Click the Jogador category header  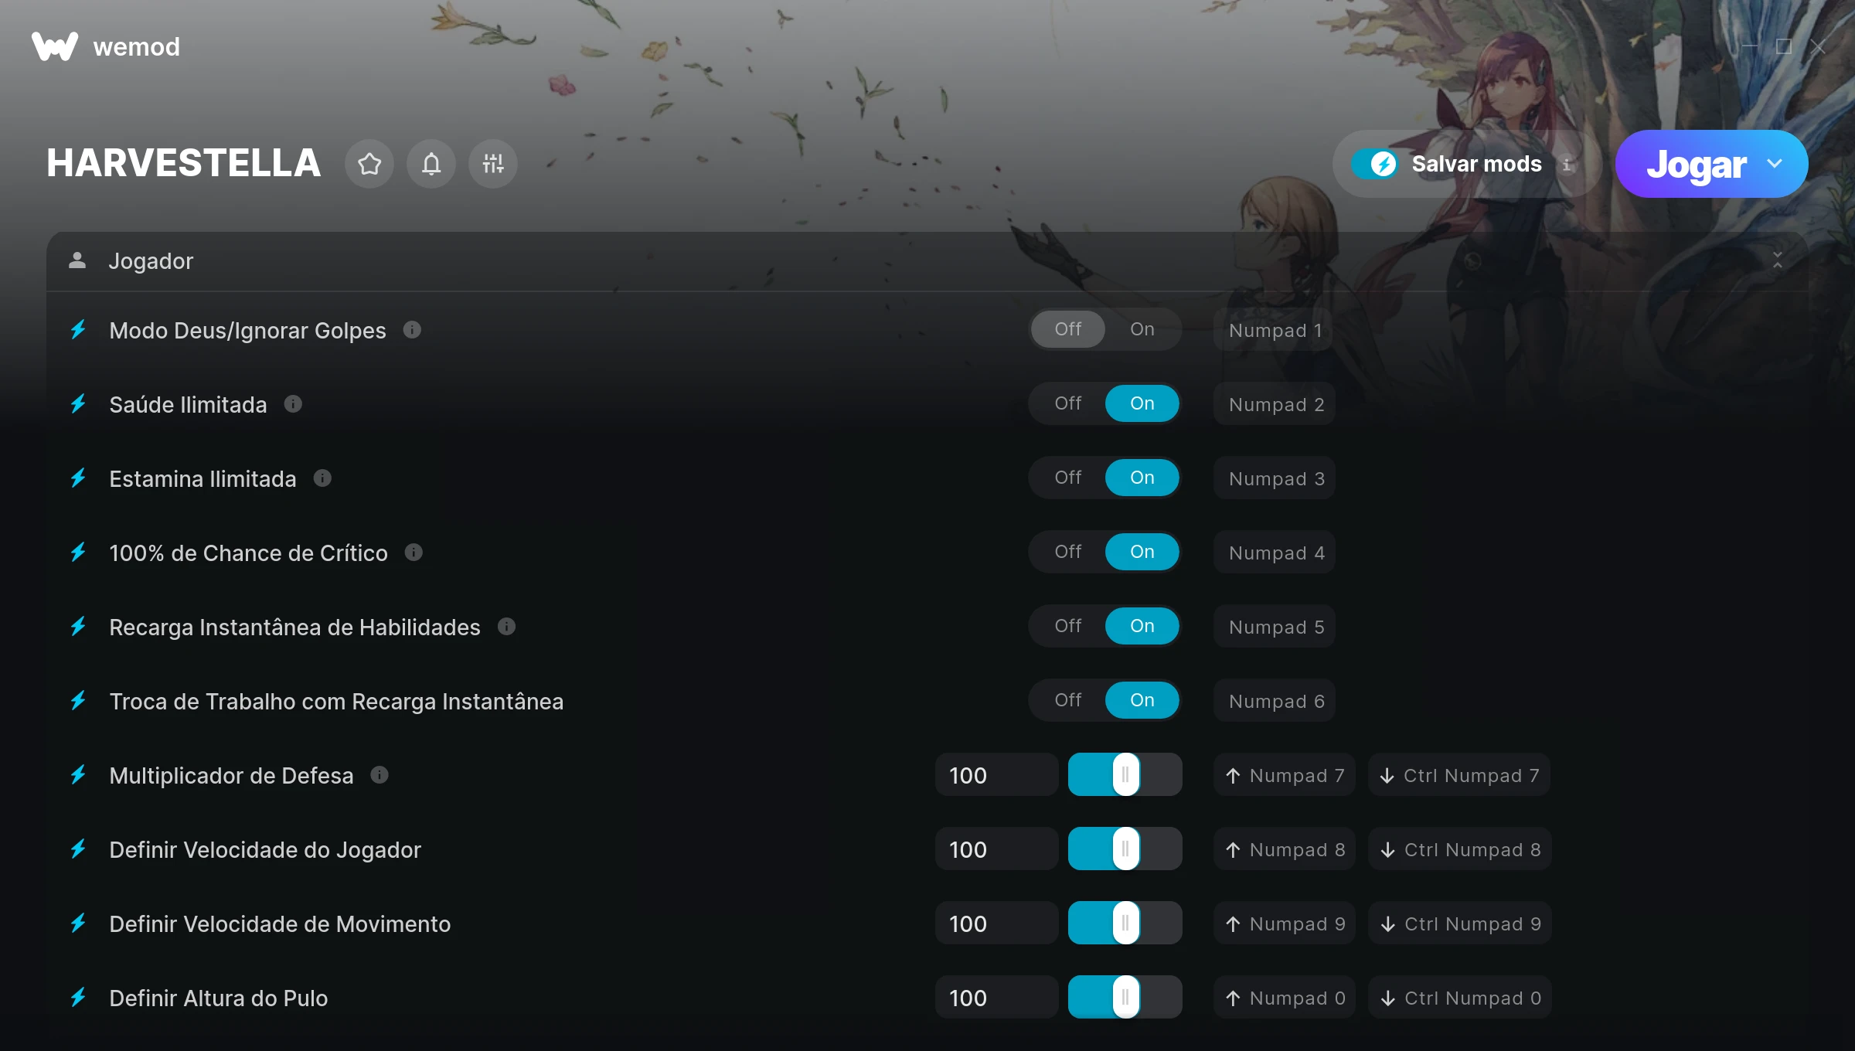(x=927, y=261)
